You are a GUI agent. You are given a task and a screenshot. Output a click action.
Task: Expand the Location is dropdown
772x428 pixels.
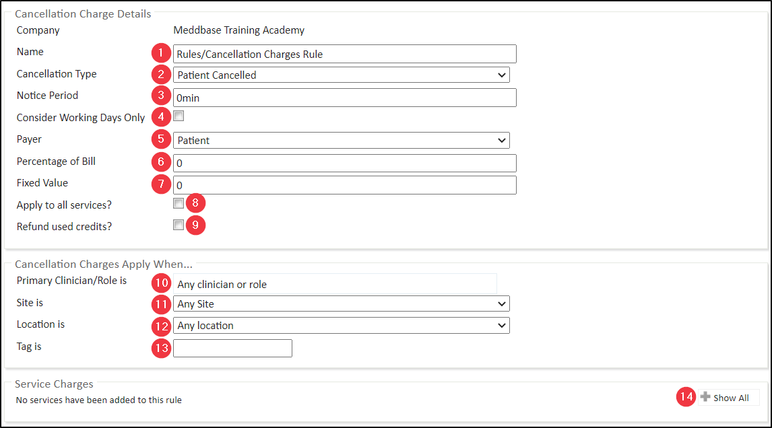pyautogui.click(x=341, y=326)
